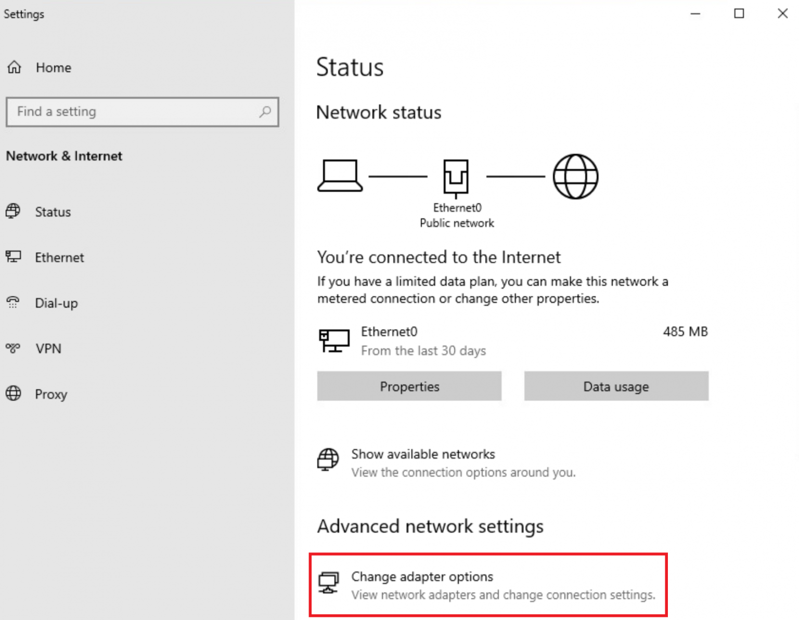The image size is (799, 620).
Task: Click the Home house icon
Action: tap(14, 67)
